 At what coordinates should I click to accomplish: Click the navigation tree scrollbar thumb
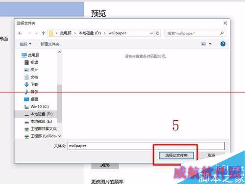click(60, 104)
